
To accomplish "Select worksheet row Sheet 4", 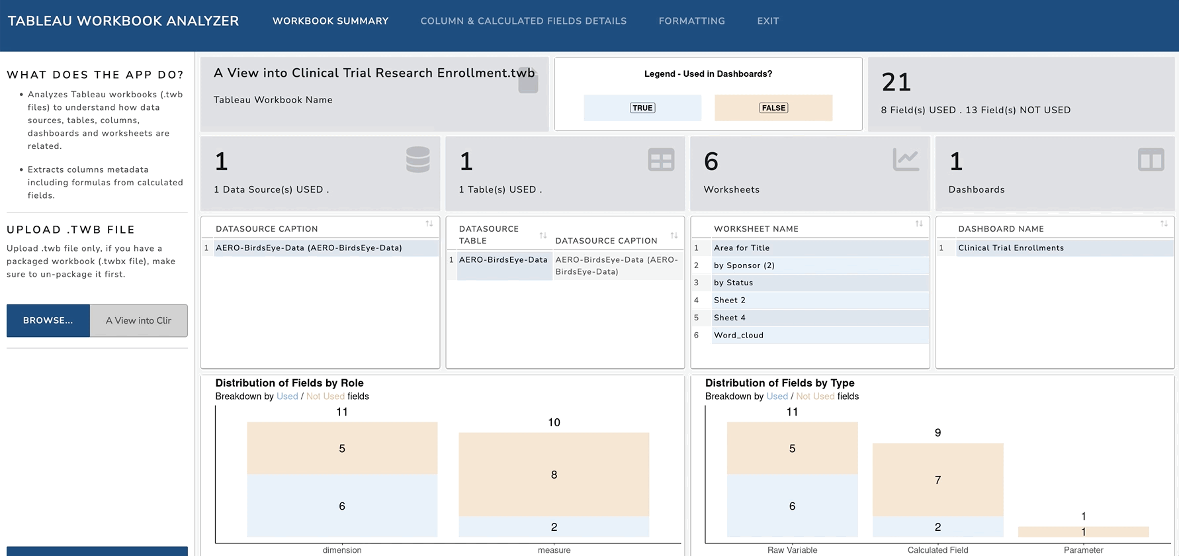I will point(810,318).
